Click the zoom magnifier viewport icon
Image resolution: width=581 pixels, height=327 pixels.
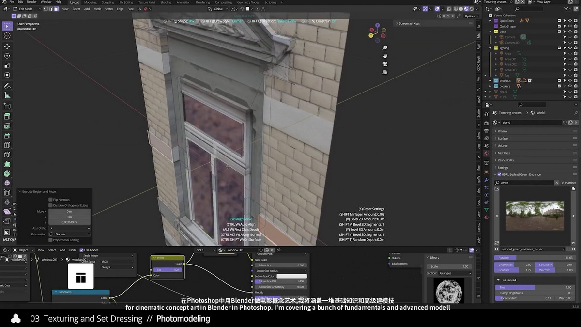[385, 47]
